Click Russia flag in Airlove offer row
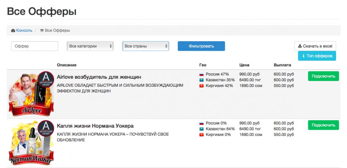The image size is (347, 168). click(201, 75)
